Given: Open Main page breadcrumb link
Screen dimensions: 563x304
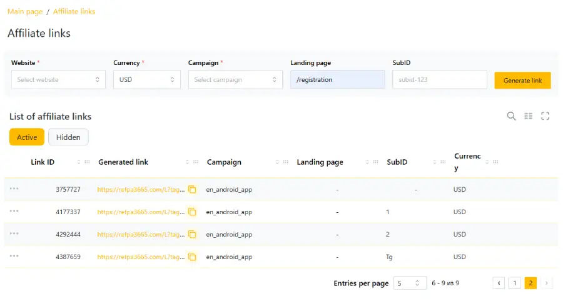Looking at the screenshot, I should [x=25, y=11].
